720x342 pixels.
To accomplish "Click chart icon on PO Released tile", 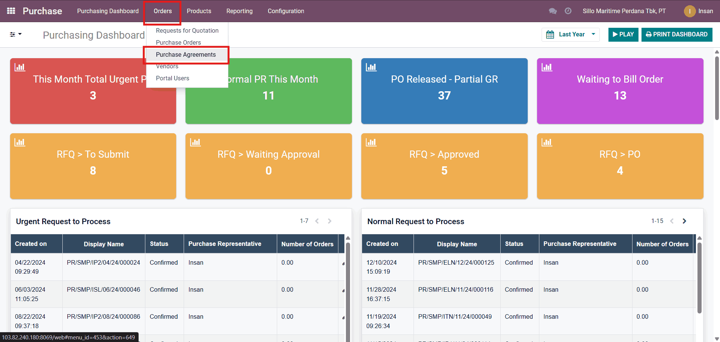I will pos(371,67).
